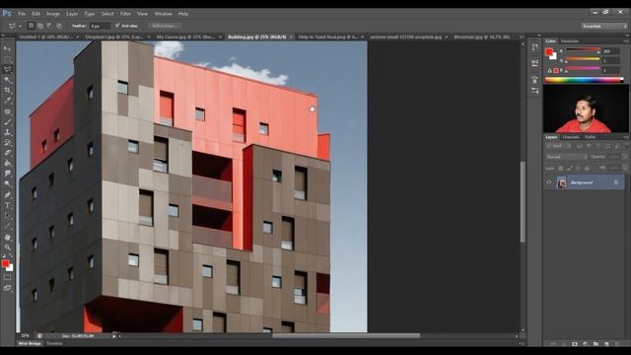Open the Normal blend mode dropdown
This screenshot has width=631, height=355.
tap(566, 157)
